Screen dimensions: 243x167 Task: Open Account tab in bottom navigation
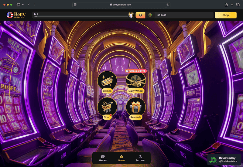point(140,158)
